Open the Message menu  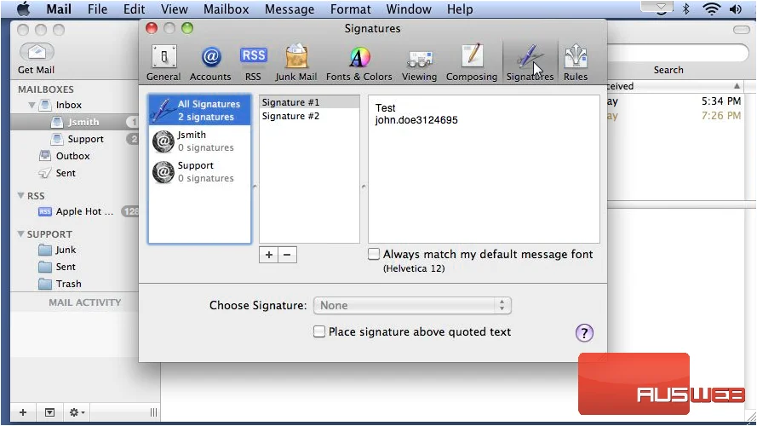[290, 9]
